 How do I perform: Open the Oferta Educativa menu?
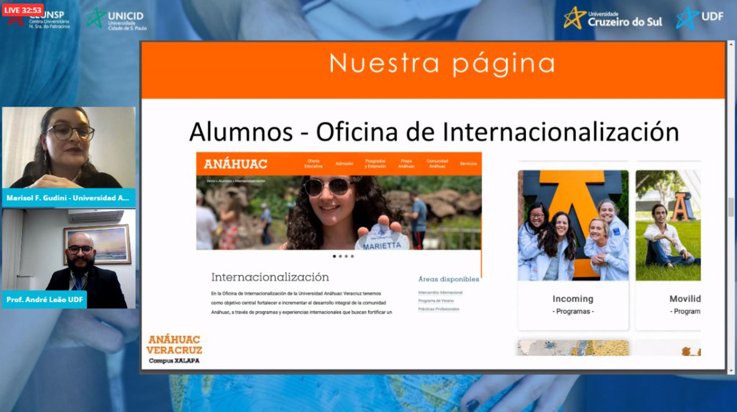point(313,164)
